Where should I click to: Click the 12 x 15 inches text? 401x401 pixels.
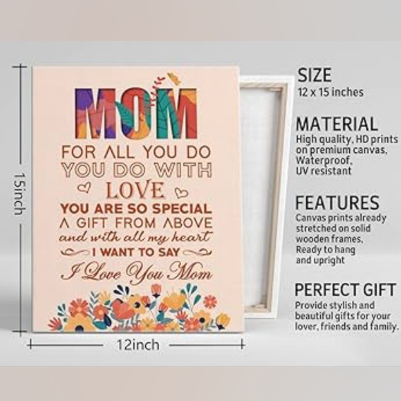[330, 92]
